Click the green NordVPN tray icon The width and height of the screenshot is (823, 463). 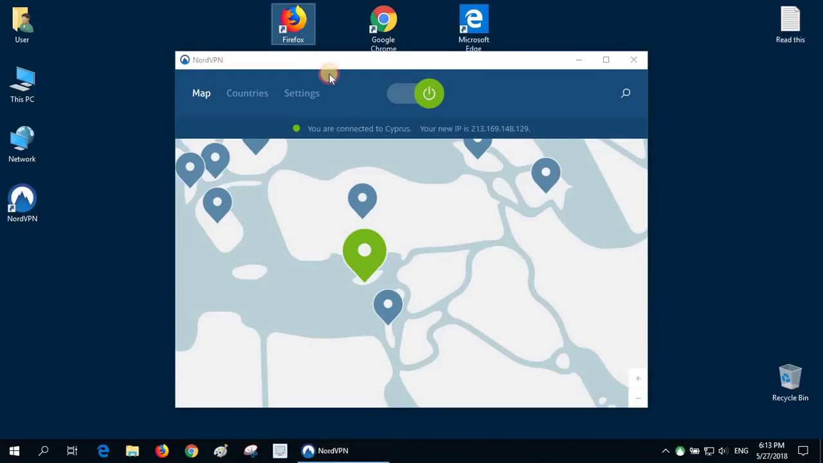(x=680, y=451)
